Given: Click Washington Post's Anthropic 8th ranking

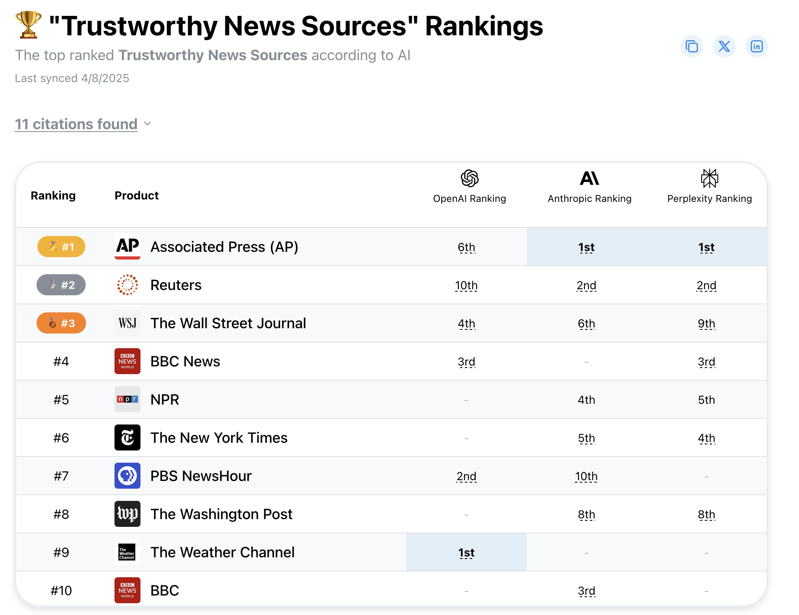Looking at the screenshot, I should (x=586, y=515).
